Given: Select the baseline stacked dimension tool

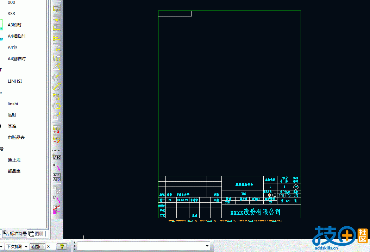Looking at the screenshot, I should click(56, 37).
